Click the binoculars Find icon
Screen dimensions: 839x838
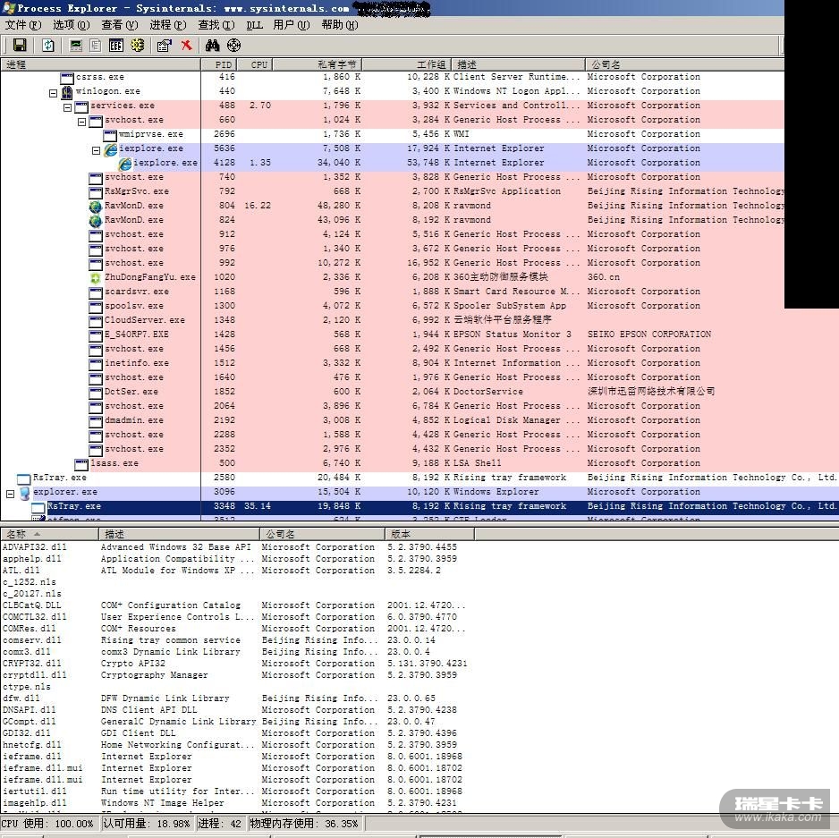click(212, 46)
